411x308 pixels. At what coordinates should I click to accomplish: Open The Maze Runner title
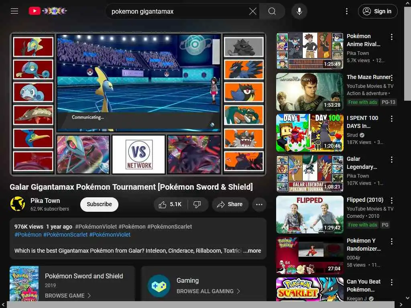pos(368,77)
